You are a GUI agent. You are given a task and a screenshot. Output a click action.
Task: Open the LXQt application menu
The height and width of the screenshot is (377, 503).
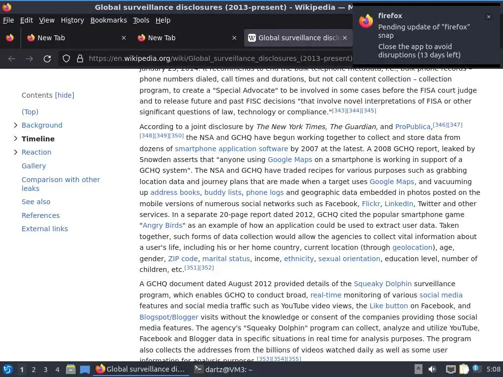[8, 369]
